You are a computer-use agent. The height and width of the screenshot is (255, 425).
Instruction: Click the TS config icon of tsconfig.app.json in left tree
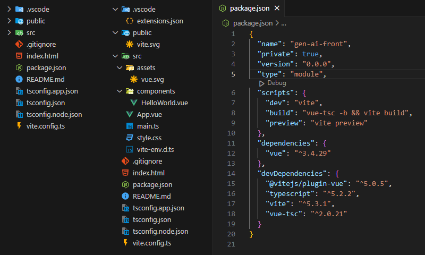tap(19, 91)
